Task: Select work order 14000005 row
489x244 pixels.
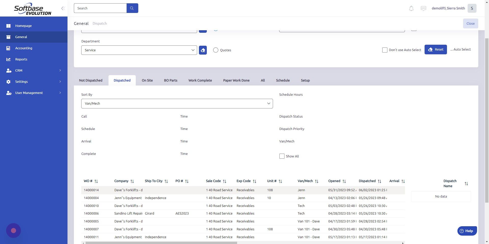Action: (243, 221)
